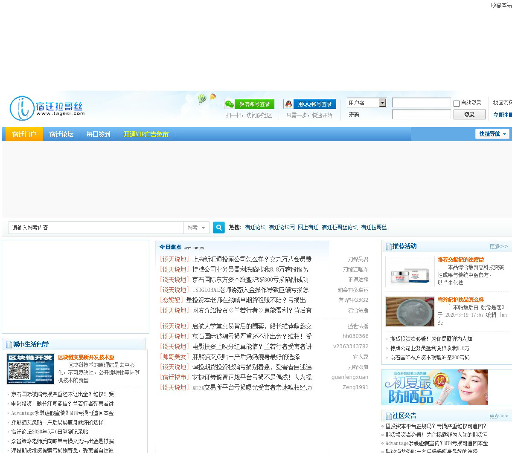Click the 宿迁拉哥丝 site logo
Viewport: 512px width, 453px height.
click(47, 108)
